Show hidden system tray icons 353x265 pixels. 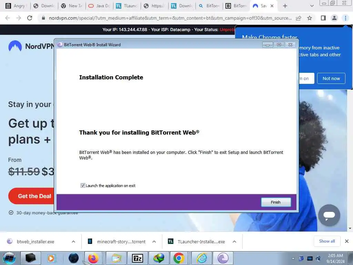pyautogui.click(x=293, y=258)
